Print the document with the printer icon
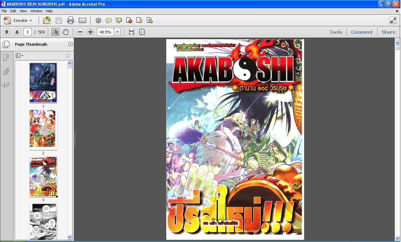401x242 pixels. click(71, 21)
